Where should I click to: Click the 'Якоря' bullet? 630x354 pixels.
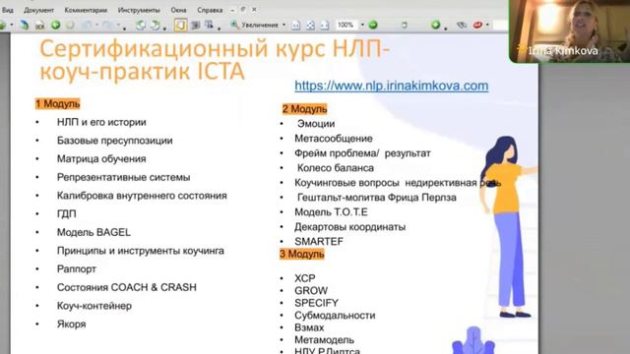point(71,324)
